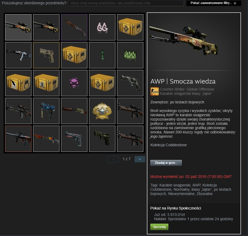
Task: Expand advanced filters with Pokaż zaawansowane filtry
Action: tap(214, 3)
